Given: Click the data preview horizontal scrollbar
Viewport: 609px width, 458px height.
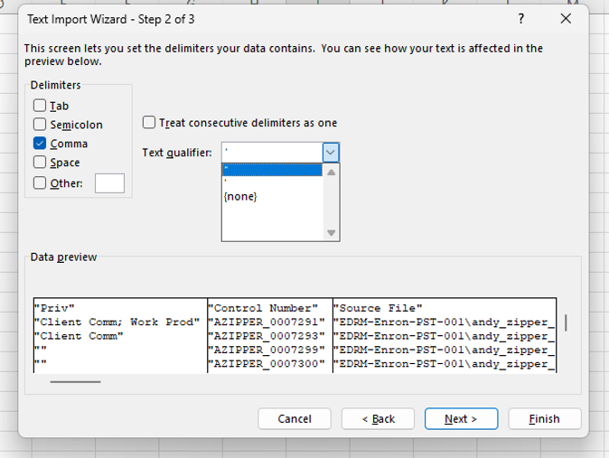Looking at the screenshot, I should tap(75, 382).
